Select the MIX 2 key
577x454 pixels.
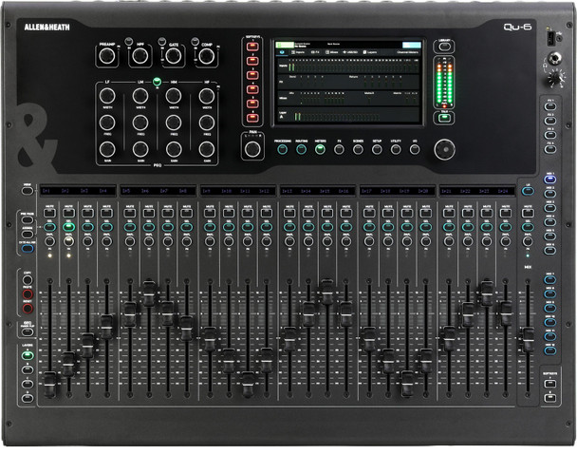pos(550,194)
